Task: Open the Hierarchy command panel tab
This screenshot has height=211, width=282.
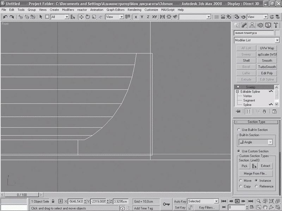Action: [x=252, y=25]
